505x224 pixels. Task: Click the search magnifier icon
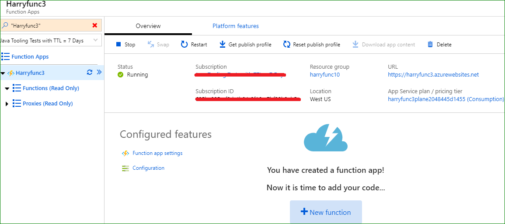point(5,25)
